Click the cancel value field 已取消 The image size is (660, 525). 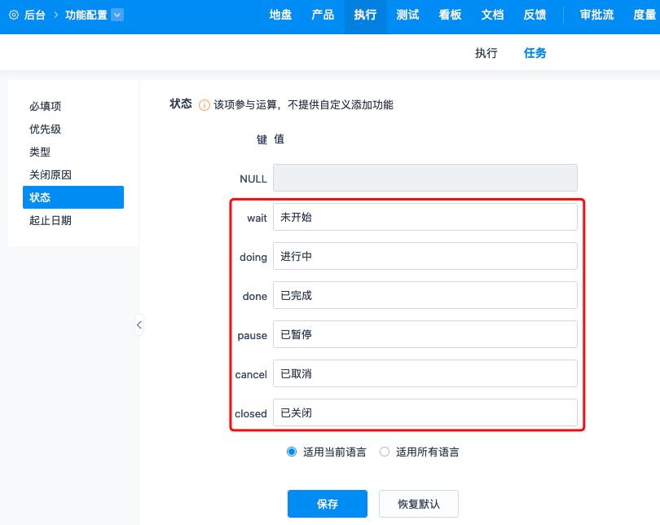425,373
